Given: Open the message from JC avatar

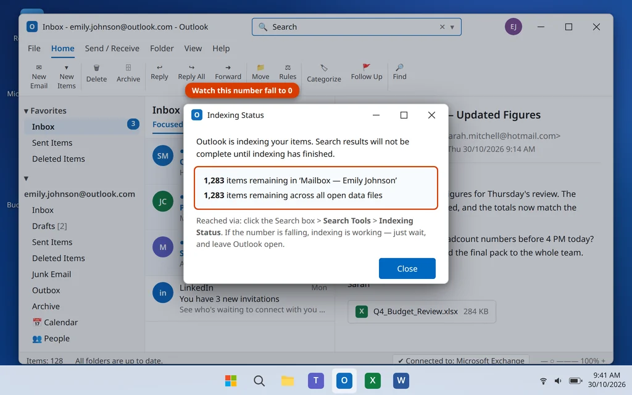Looking at the screenshot, I should click(x=163, y=202).
